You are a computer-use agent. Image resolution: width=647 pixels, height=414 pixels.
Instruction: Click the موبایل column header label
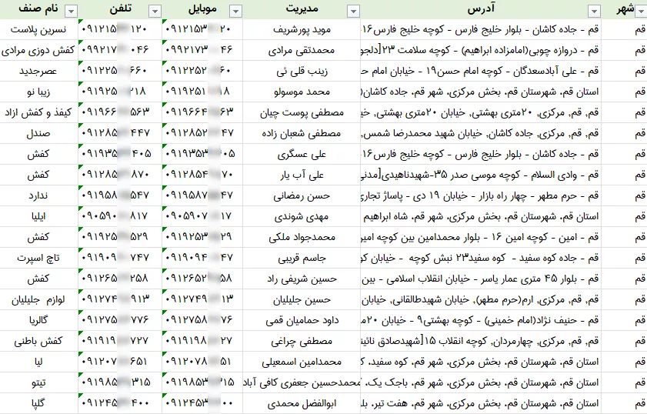(x=202, y=9)
